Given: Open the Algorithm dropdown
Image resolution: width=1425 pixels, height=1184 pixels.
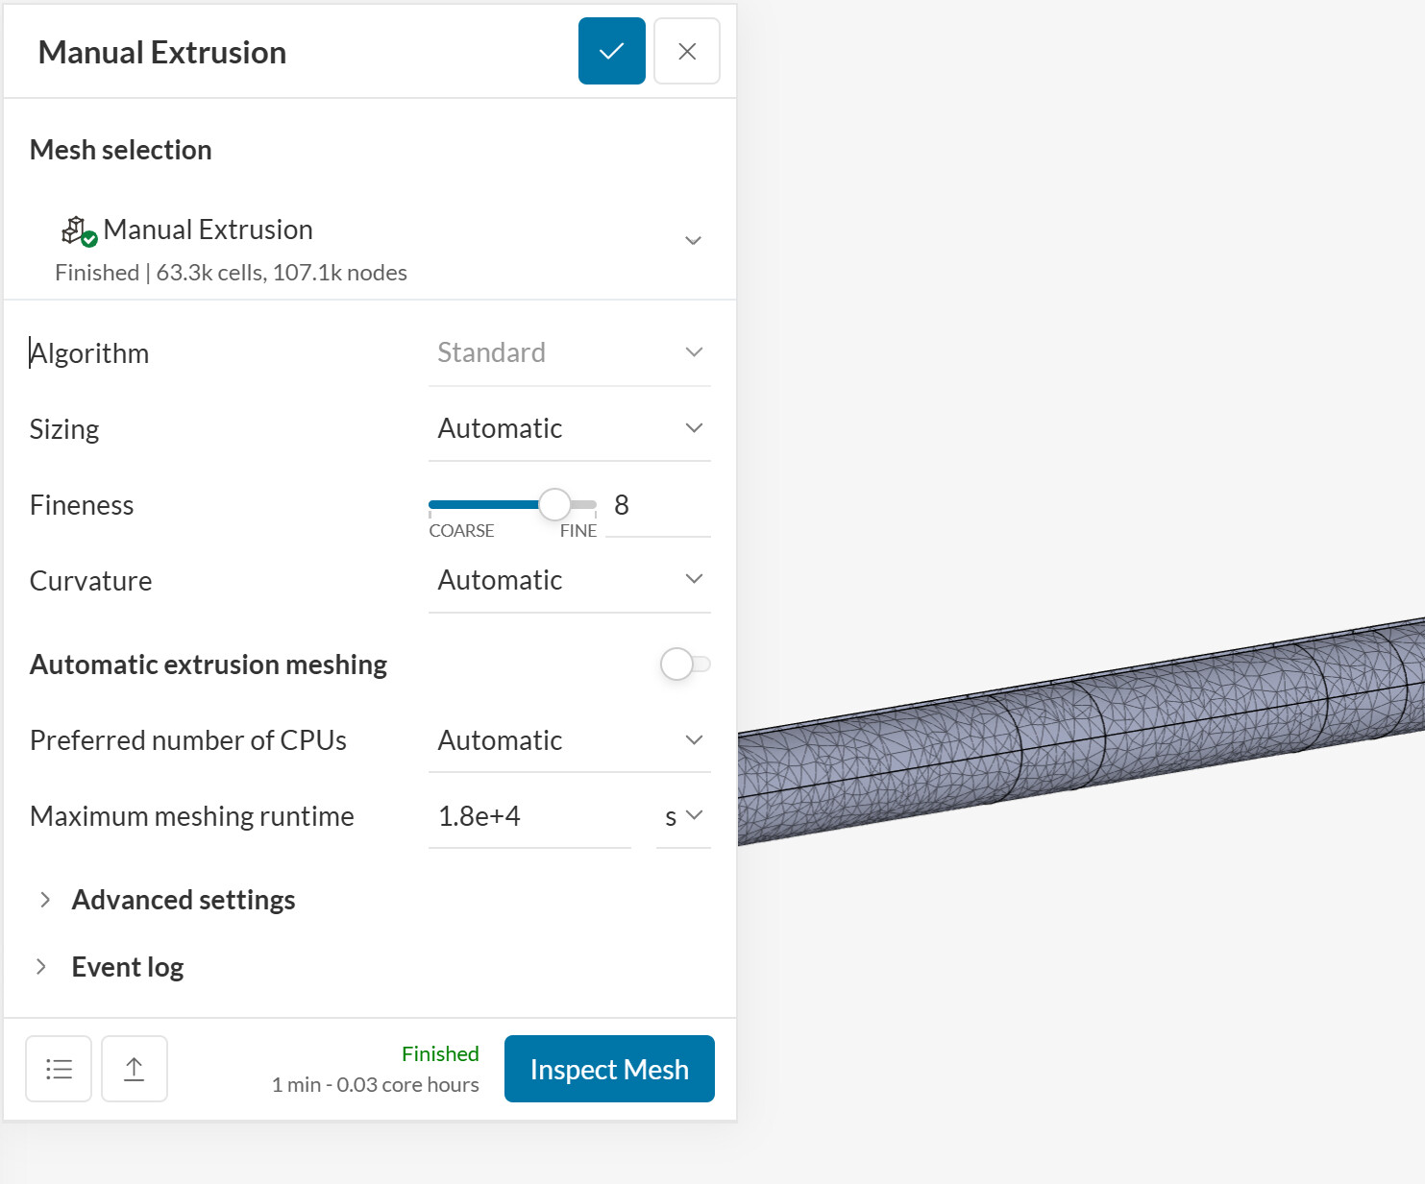Looking at the screenshot, I should tap(569, 352).
